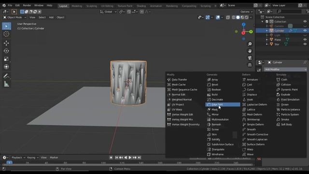The width and height of the screenshot is (309, 174).
Task: Toggle X-ray display
Action: [x=228, y=17]
